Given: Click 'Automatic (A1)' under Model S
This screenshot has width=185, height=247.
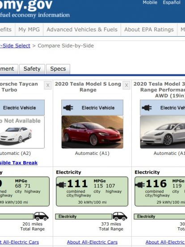Looking at the screenshot, I should [x=92, y=153].
